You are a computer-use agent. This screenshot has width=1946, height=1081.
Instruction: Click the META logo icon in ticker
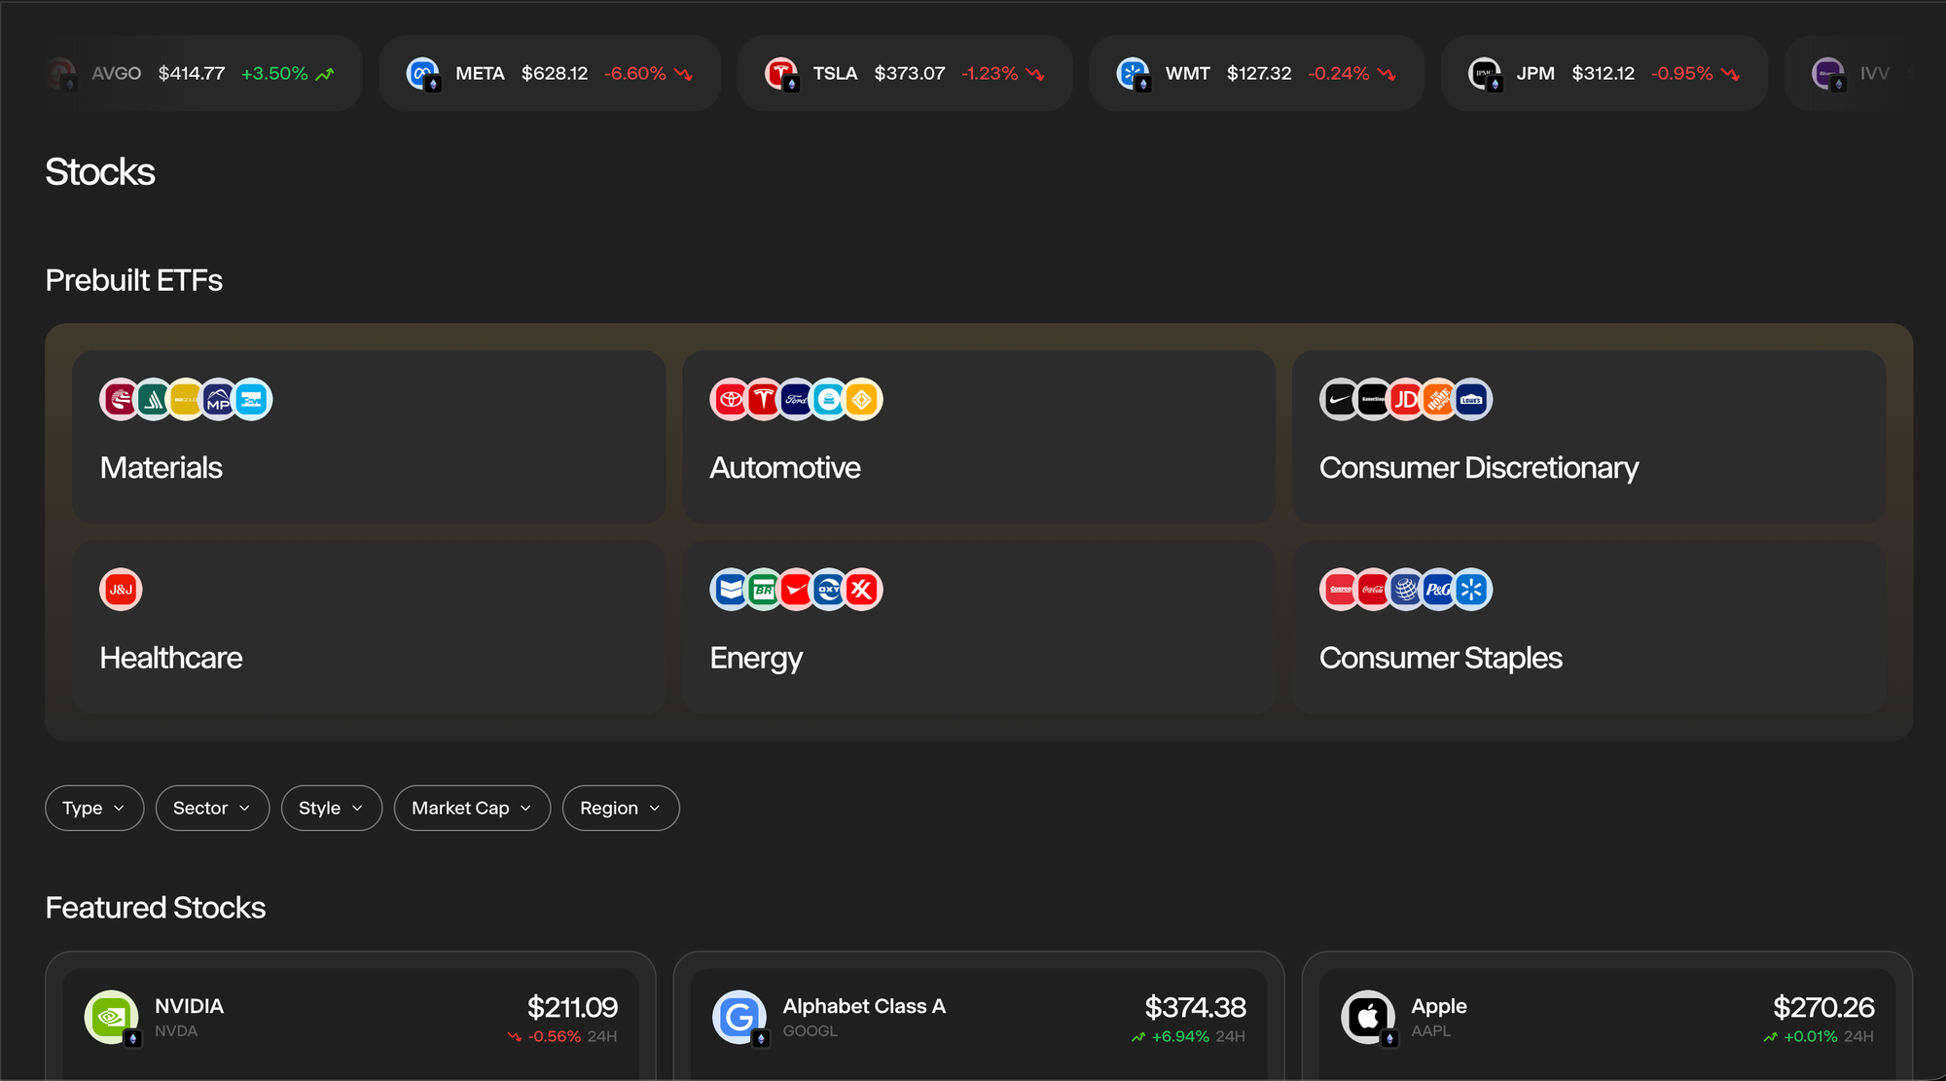(x=422, y=73)
